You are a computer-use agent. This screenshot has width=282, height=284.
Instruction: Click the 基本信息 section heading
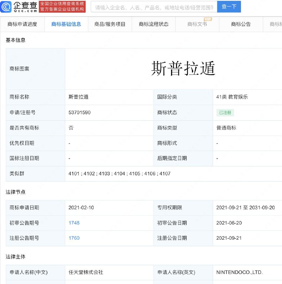[x=16, y=40]
